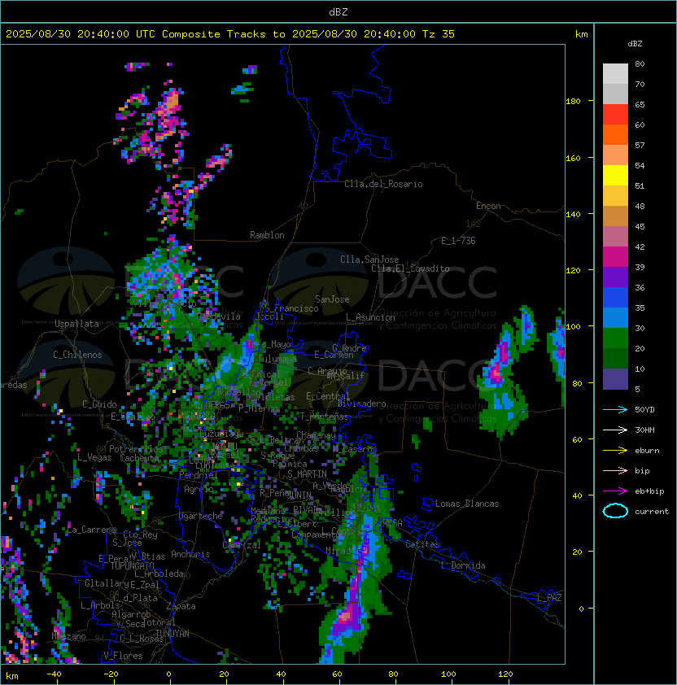
Task: Click the 'Ugarteche' map label
Action: [x=201, y=516]
